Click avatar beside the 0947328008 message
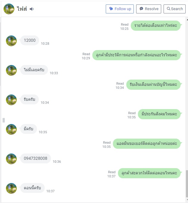 pos(11,159)
